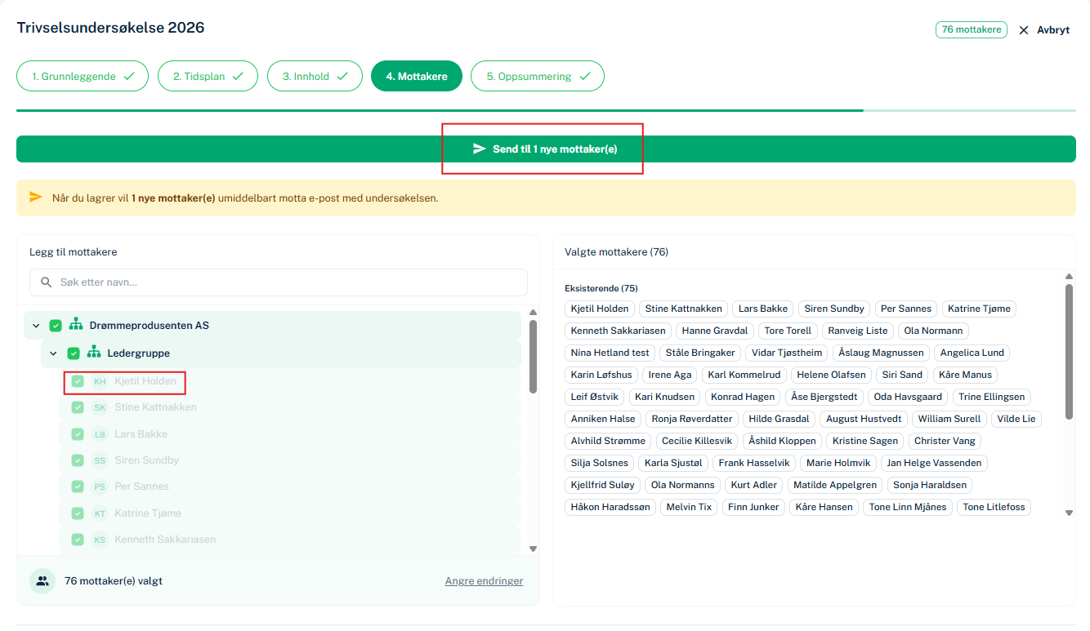Click the LB avatar for Lars Bakke

(100, 434)
